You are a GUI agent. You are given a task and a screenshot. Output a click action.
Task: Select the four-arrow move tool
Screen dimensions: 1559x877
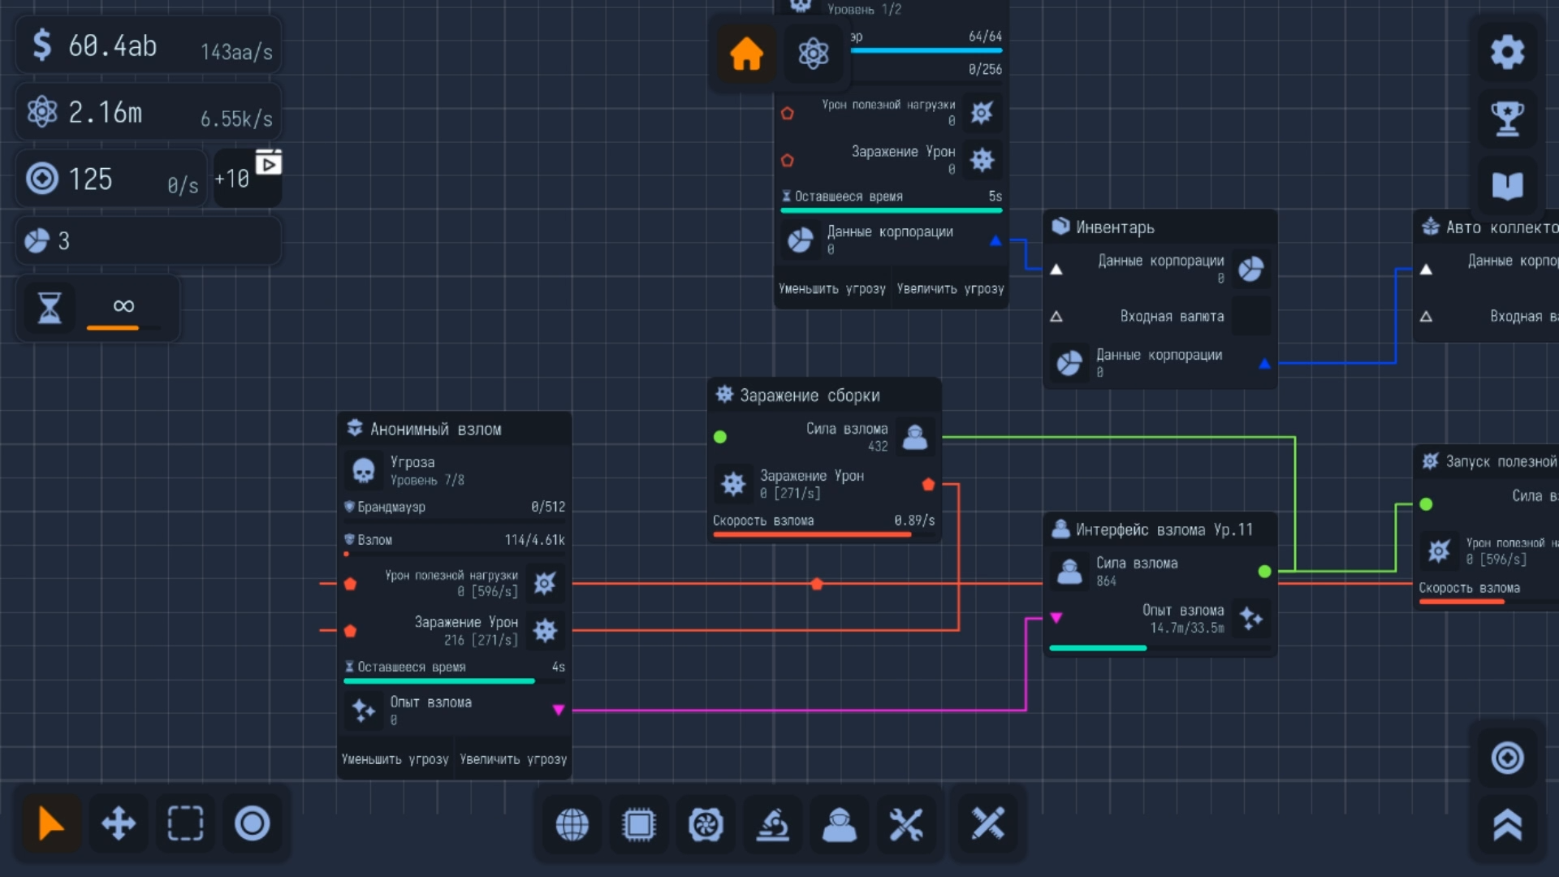click(119, 823)
